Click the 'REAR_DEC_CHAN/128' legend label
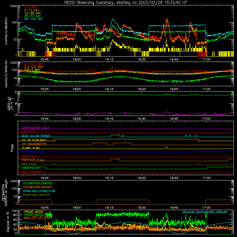 coord(39,191)
